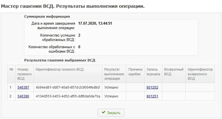The image size is (222, 119).
Task: Open VSD number 546396 link
Action: (x=23, y=96)
